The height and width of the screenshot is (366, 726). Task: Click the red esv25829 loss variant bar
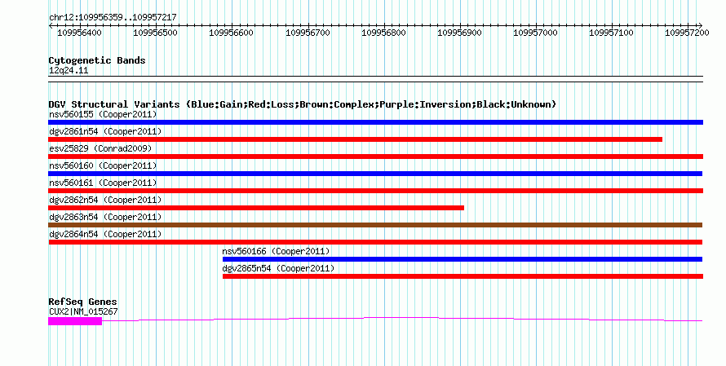(x=375, y=157)
